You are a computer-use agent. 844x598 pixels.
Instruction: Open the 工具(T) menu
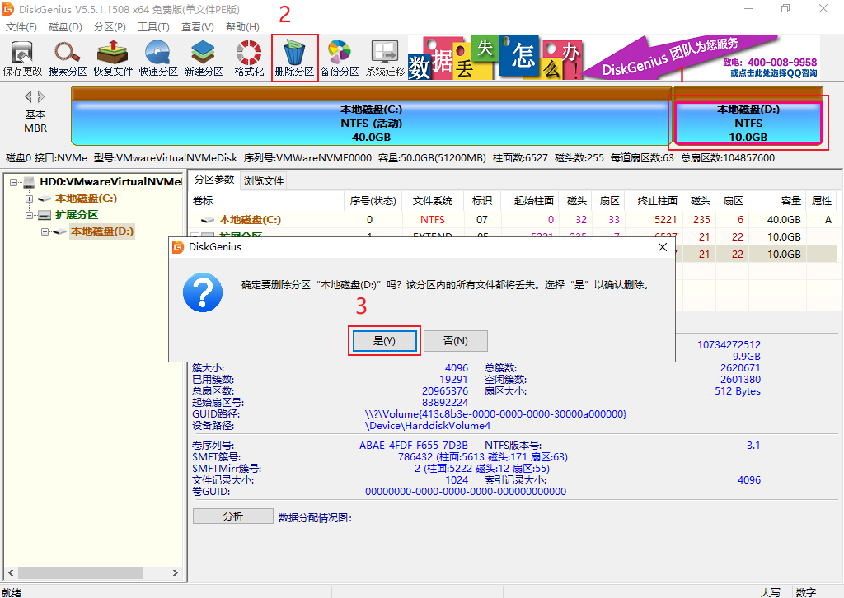[x=153, y=27]
